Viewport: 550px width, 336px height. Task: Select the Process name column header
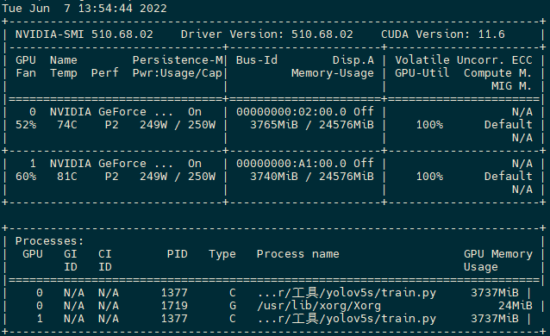297,254
